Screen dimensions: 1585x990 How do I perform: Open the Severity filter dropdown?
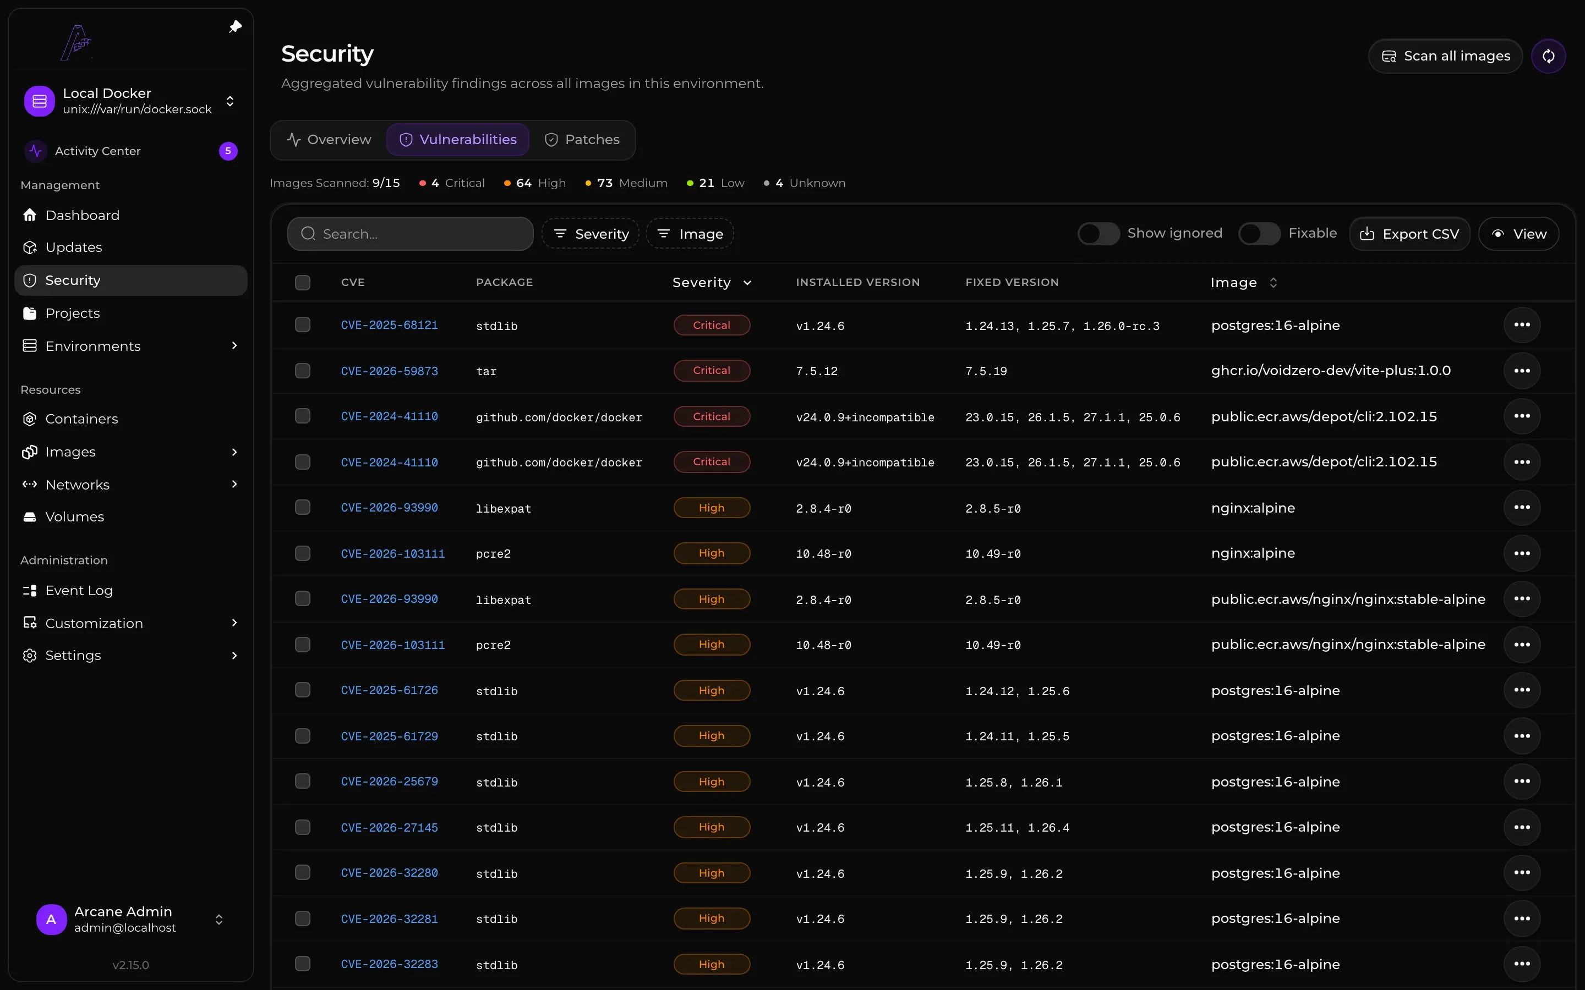tap(591, 234)
